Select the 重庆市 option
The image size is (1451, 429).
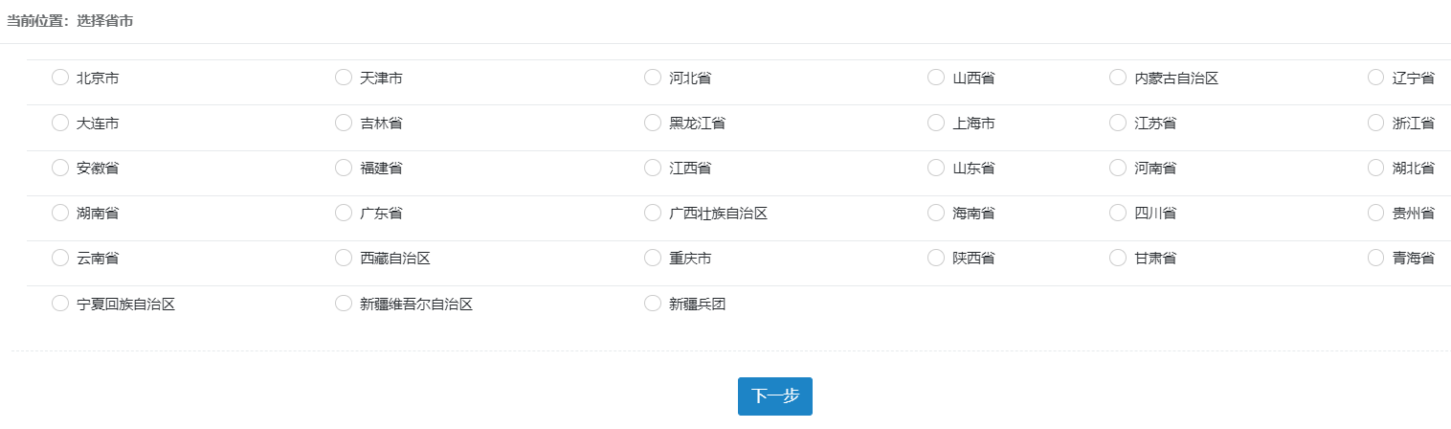coord(653,258)
